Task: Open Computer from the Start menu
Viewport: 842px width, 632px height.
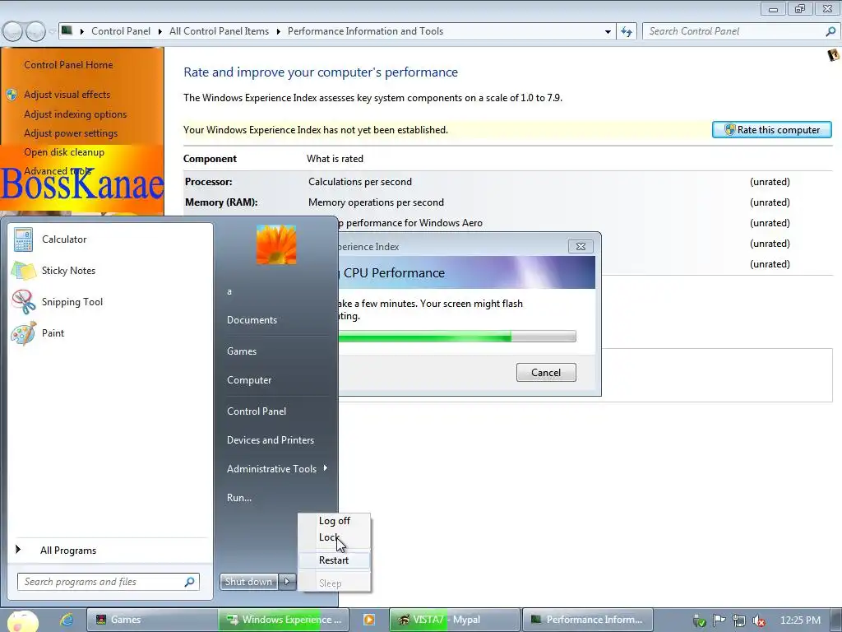Action: tap(249, 380)
